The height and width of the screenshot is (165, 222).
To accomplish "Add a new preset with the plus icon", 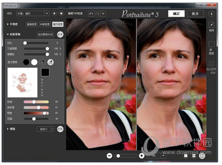I will 54,13.
